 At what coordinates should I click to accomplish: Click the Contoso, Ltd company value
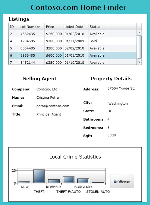[47, 89]
